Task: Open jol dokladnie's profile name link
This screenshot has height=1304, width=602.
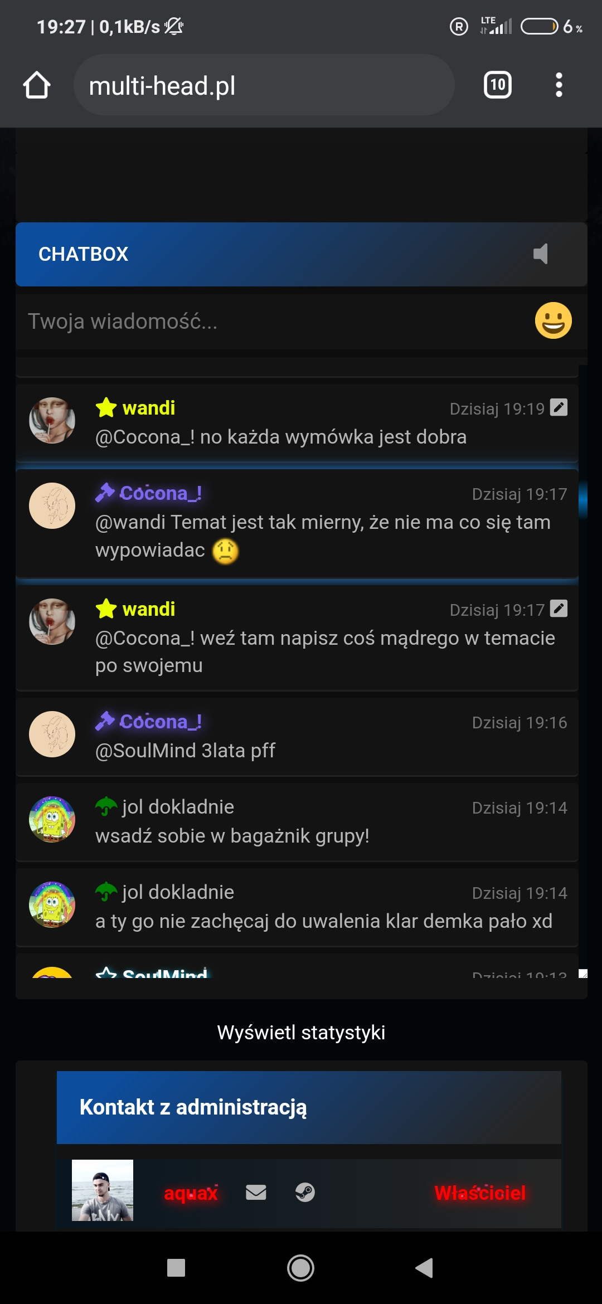Action: 178,807
